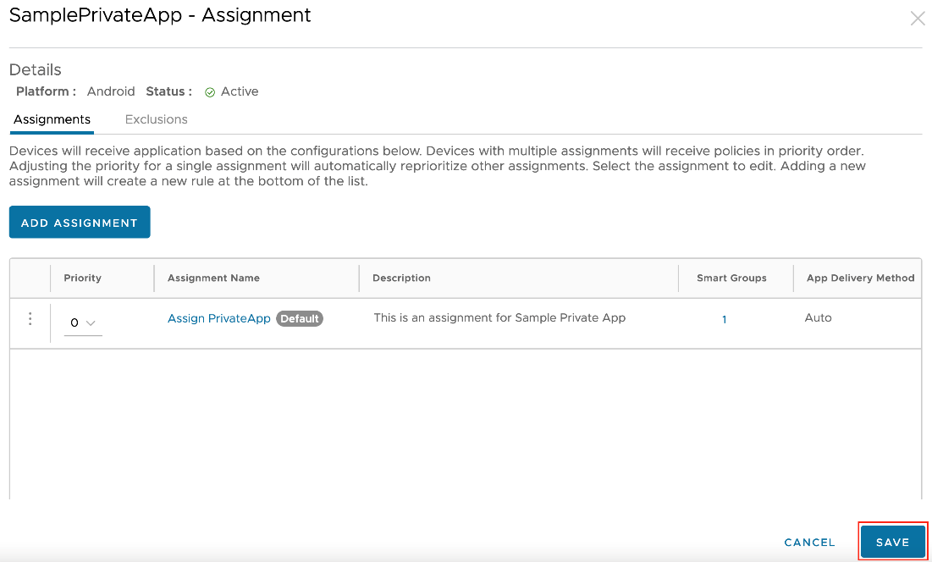Select the Assignments tab
Screen dimensions: 932x562
point(52,119)
